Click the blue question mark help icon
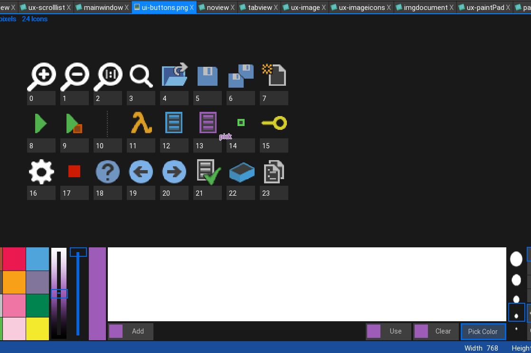 (108, 172)
